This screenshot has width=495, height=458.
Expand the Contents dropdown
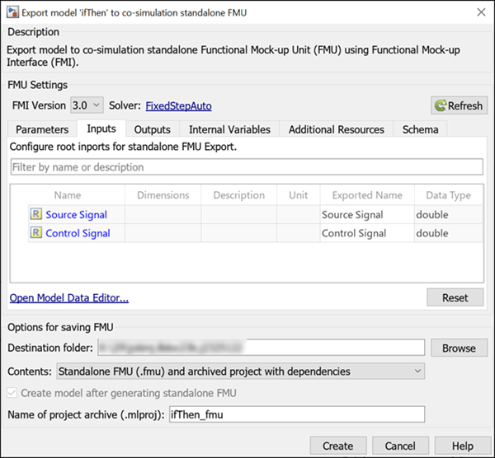(x=240, y=372)
